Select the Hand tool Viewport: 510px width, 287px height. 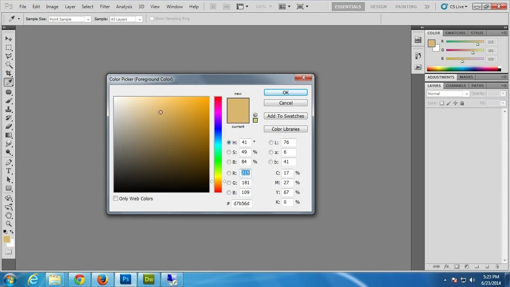9,215
